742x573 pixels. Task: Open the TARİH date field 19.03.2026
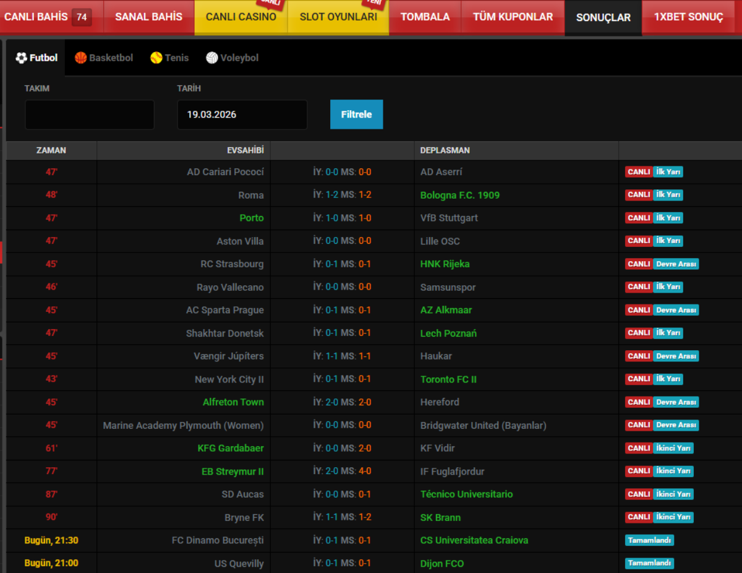pyautogui.click(x=242, y=114)
